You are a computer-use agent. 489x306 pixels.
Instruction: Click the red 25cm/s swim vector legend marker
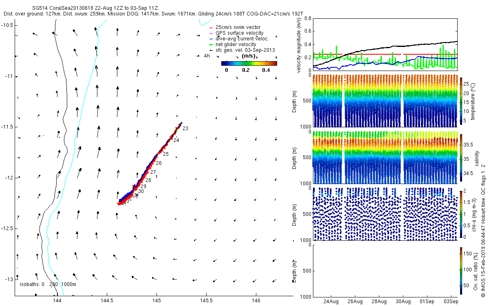pos(211,27)
